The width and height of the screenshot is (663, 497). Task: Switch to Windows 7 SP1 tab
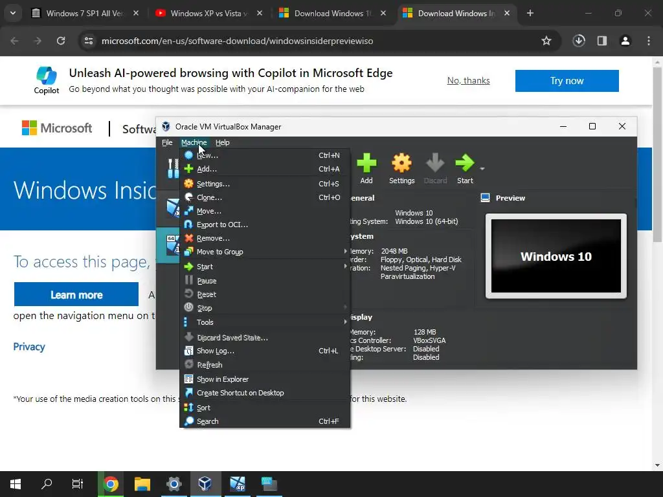[85, 14]
